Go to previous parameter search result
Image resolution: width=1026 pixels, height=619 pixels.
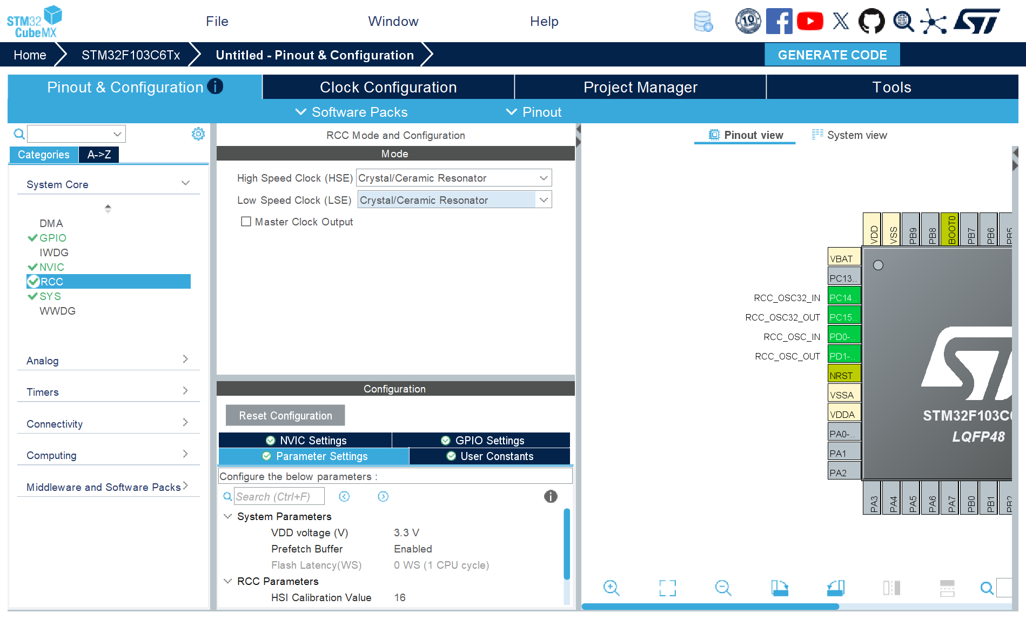344,496
